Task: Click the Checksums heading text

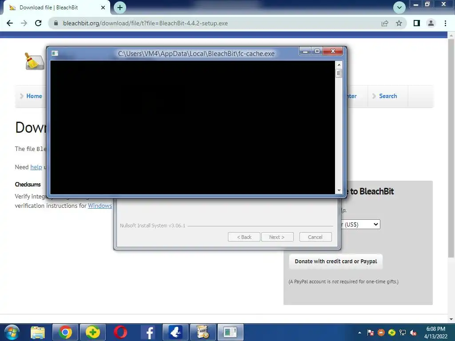Action: tap(28, 184)
